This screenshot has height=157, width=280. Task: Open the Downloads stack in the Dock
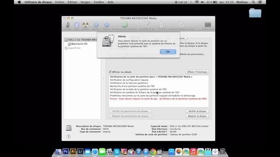[x=215, y=151]
